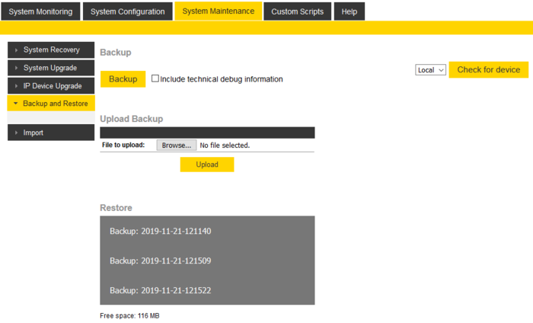The width and height of the screenshot is (533, 323).
Task: Select backup 2019-11-21-121140 to restore
Action: (161, 231)
